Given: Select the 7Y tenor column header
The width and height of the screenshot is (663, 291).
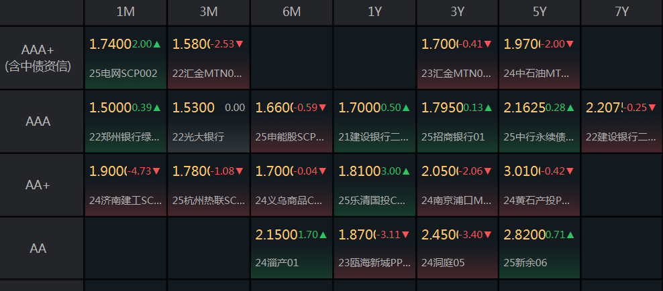Looking at the screenshot, I should pos(622,12).
